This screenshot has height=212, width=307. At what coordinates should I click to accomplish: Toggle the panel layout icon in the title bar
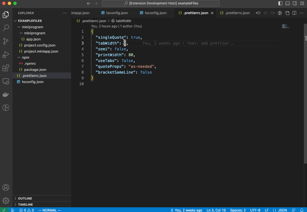point(288,3)
